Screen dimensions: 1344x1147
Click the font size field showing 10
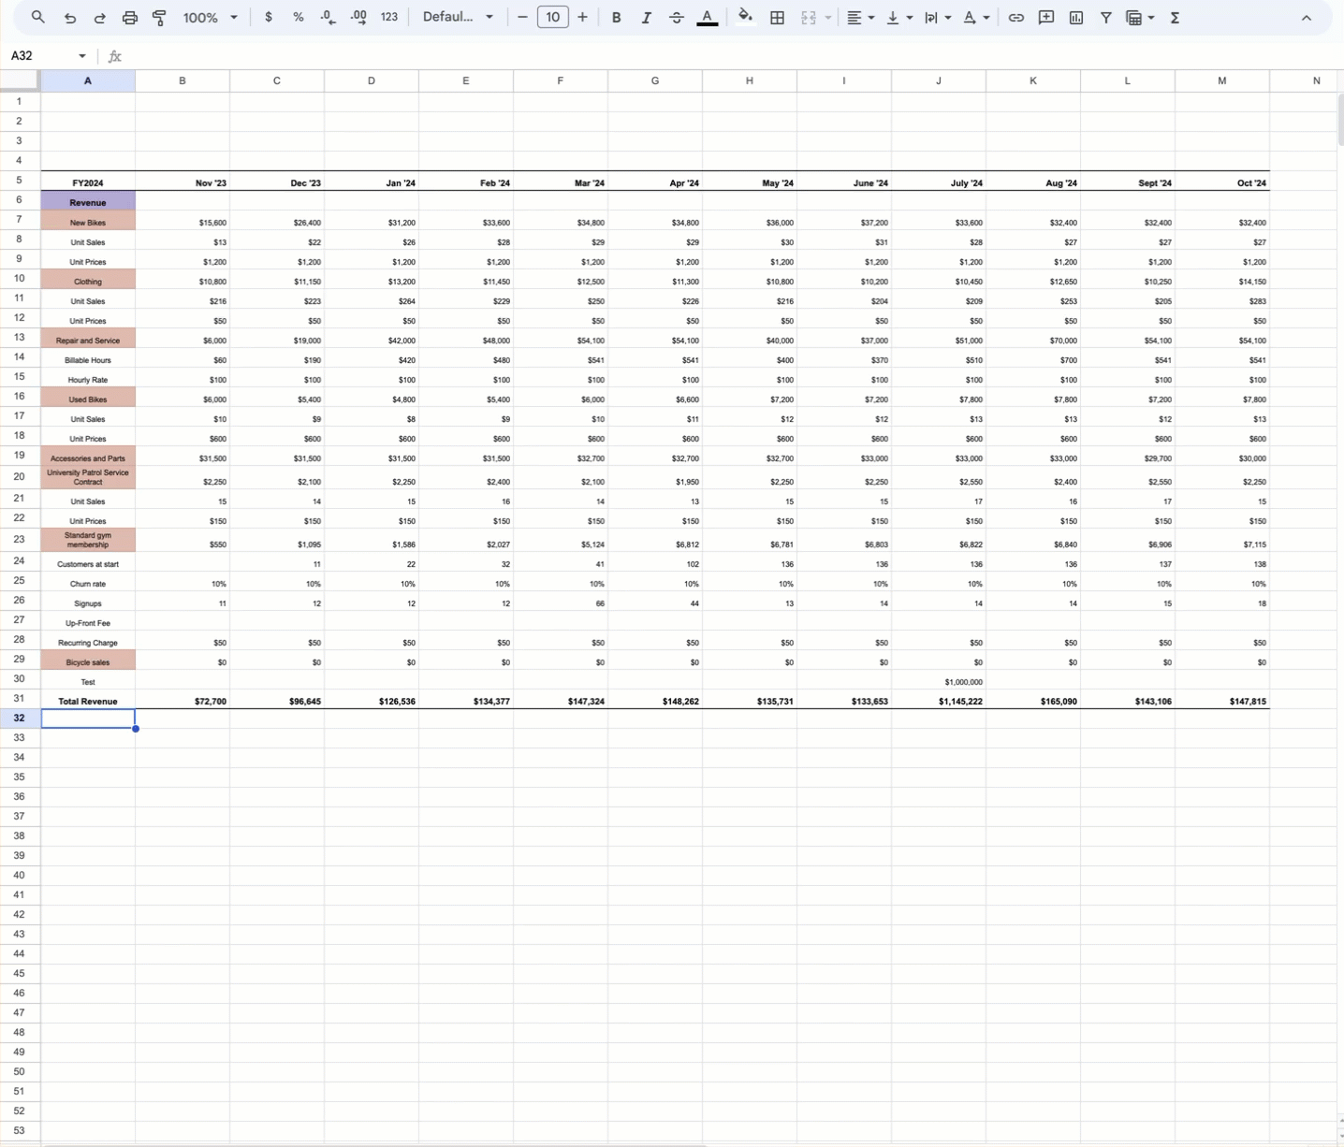pos(553,17)
